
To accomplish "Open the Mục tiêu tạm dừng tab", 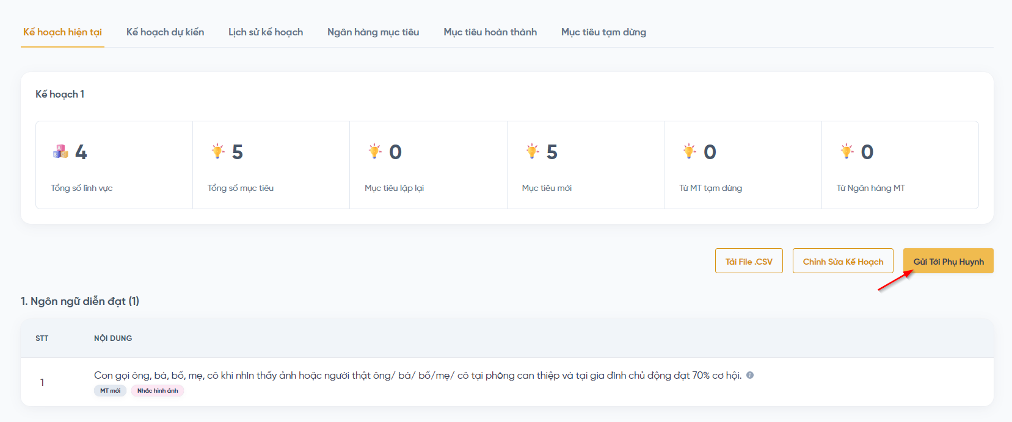I will click(x=603, y=32).
